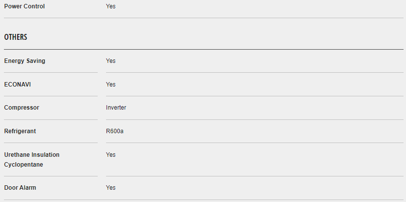Click the Urethane Insulation Cyclopentane label
Screen dimensions: 406x202
31,160
